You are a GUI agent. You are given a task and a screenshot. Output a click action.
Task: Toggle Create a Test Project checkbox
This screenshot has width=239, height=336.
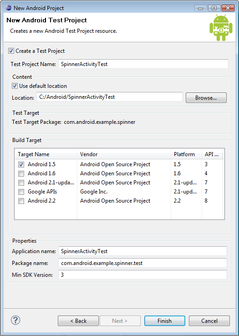(11, 51)
